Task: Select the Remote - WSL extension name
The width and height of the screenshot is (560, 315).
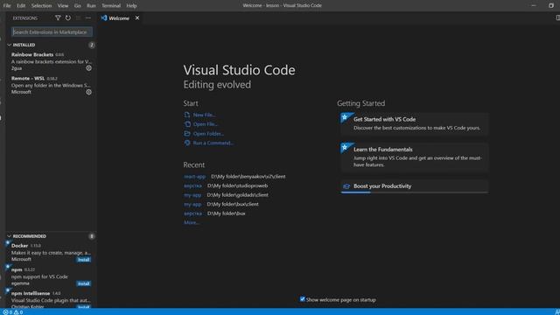Action: (x=28, y=78)
